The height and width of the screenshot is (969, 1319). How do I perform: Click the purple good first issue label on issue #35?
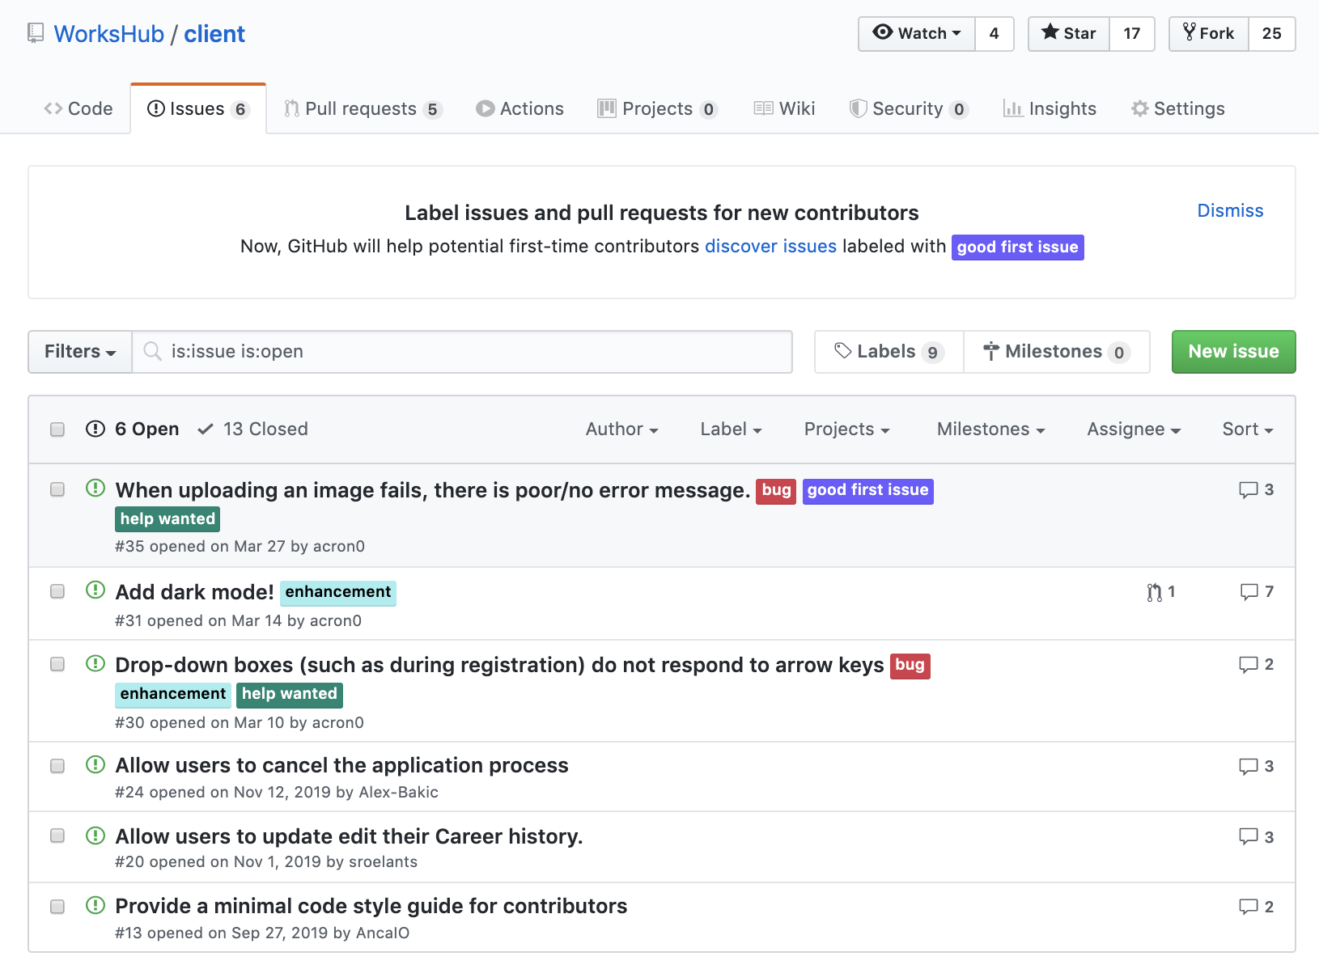tap(867, 490)
